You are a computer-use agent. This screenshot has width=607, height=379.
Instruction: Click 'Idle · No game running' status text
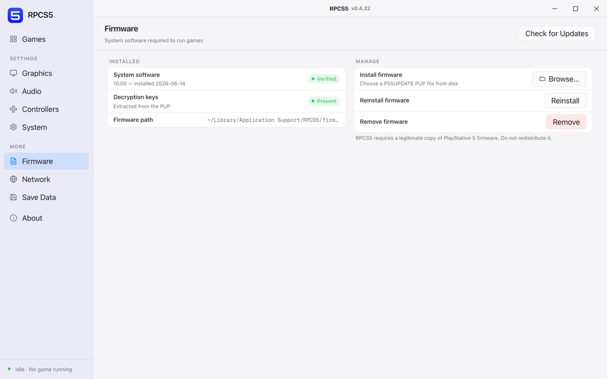(x=43, y=370)
